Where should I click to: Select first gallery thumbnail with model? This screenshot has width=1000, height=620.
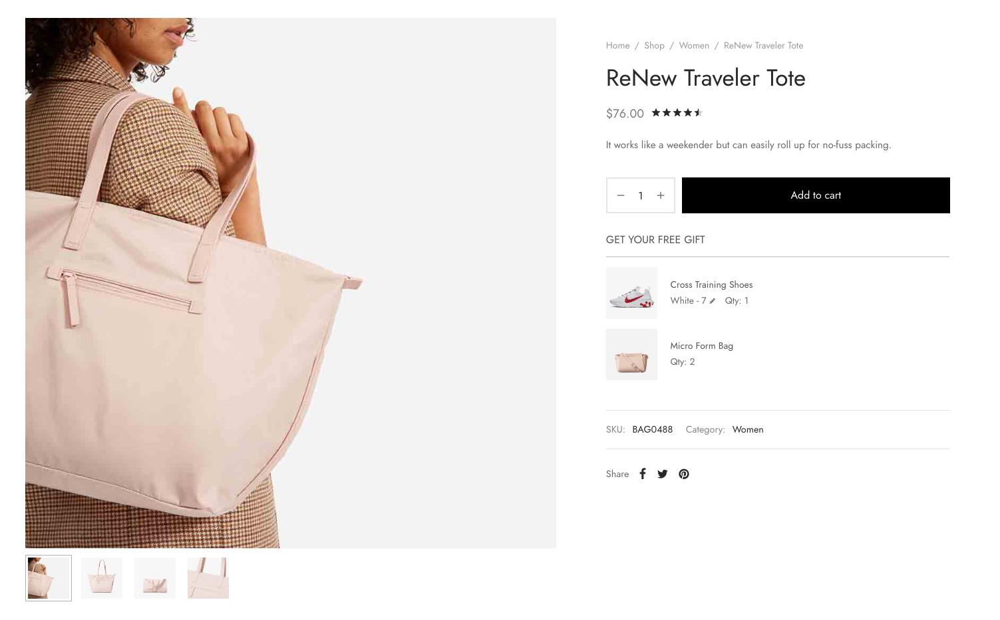[x=49, y=578]
